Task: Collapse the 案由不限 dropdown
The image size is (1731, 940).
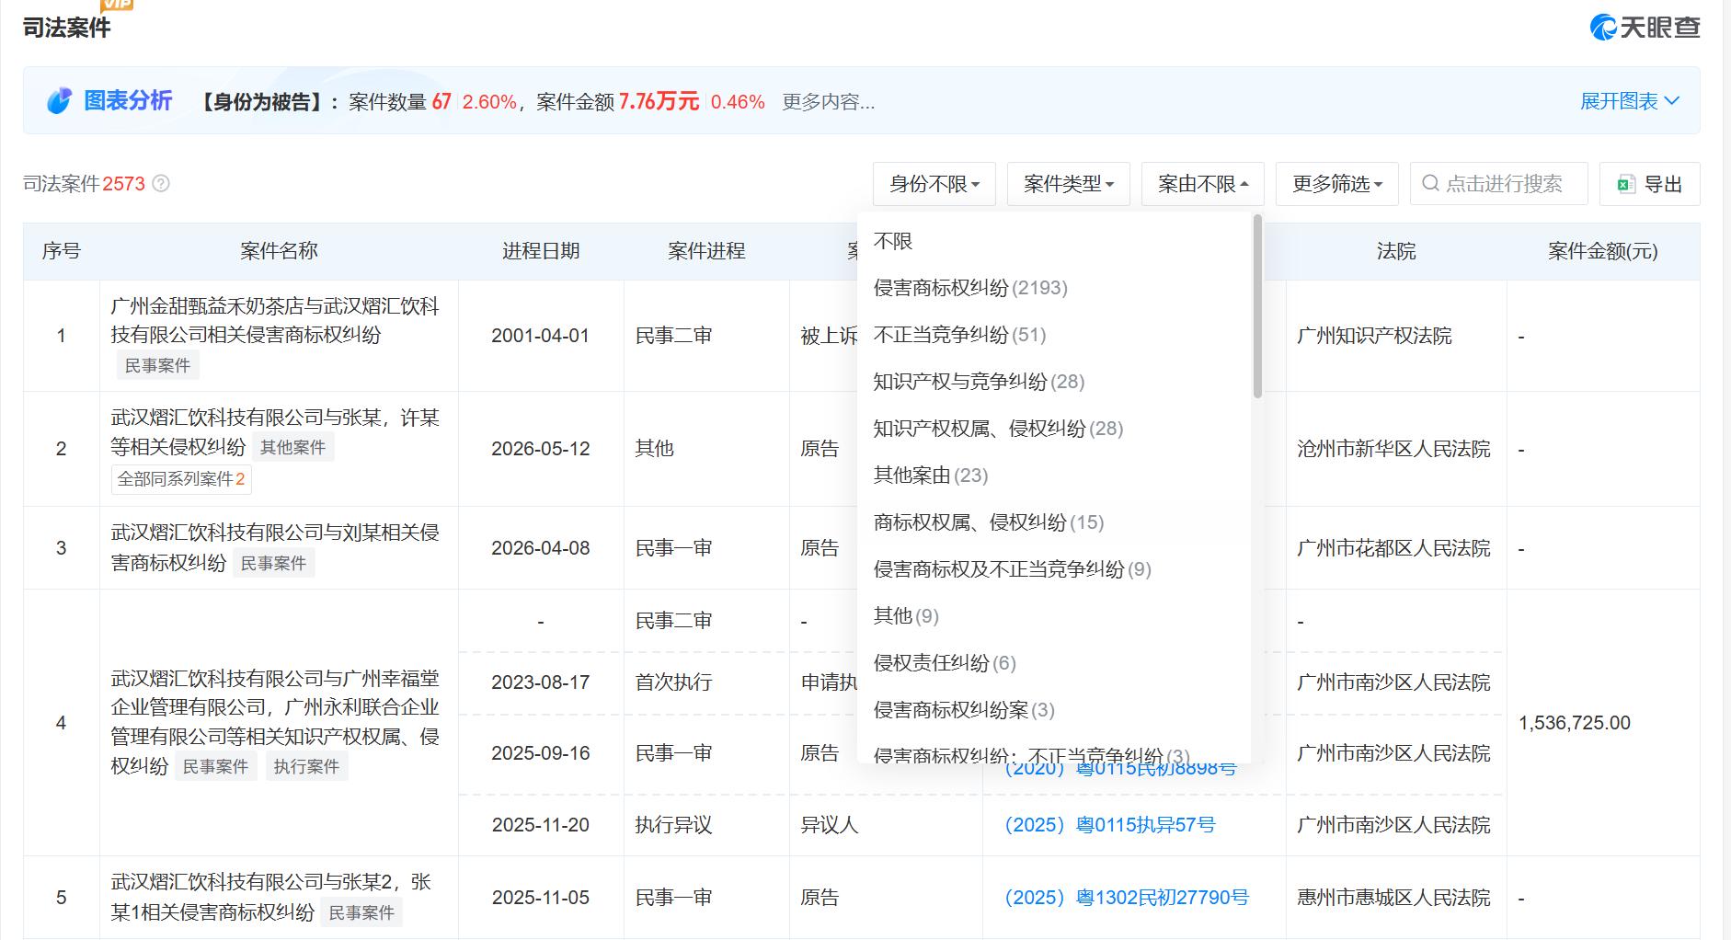Action: [1203, 184]
